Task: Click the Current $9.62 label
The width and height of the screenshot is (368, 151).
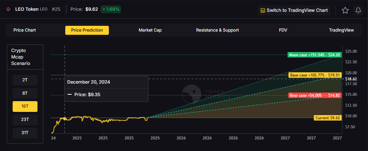Action: click(x=328, y=118)
